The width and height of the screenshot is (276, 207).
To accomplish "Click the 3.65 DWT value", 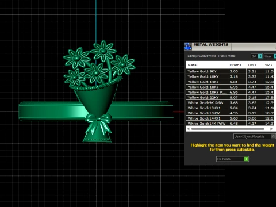I will click(252, 102).
